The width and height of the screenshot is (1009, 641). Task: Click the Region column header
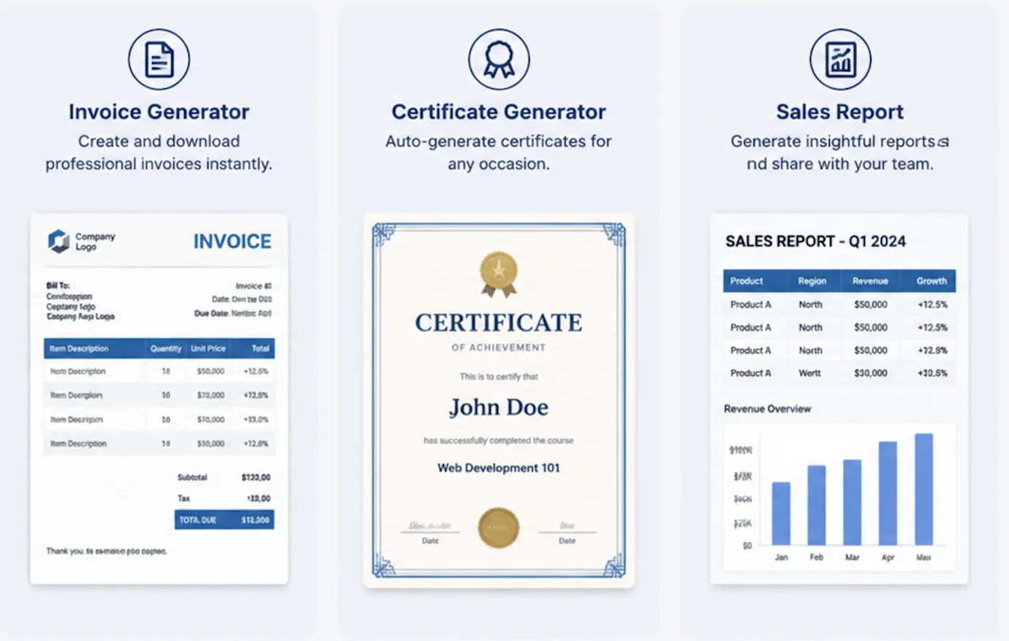click(x=812, y=280)
